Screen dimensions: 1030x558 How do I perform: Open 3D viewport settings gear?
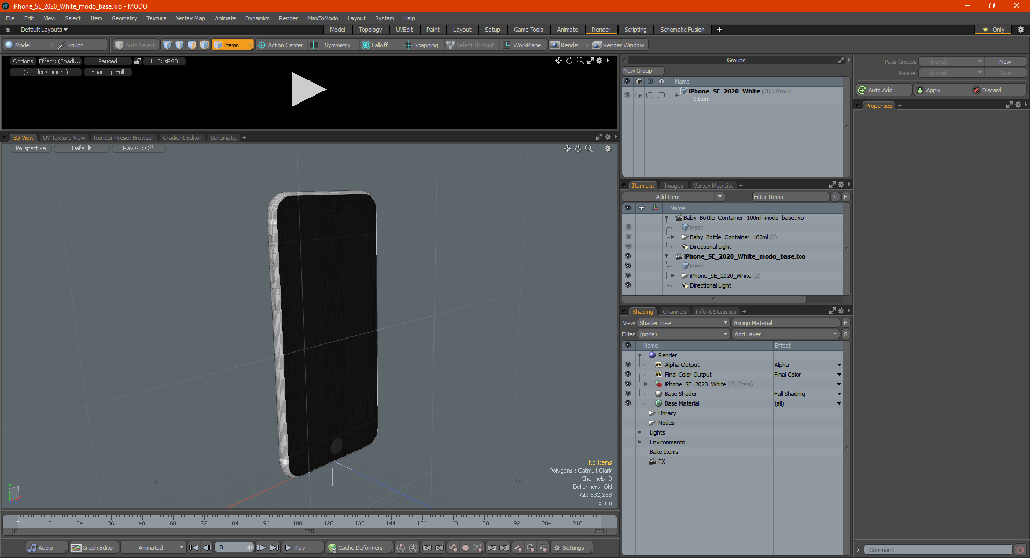click(608, 149)
